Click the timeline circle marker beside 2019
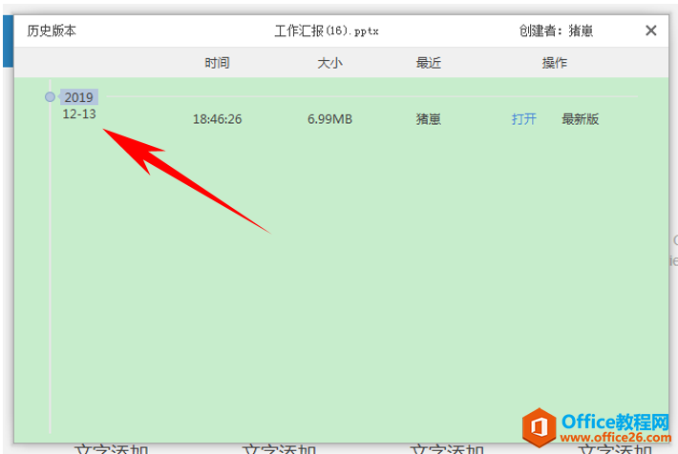Screen dimensions: 678x454 (x=51, y=96)
